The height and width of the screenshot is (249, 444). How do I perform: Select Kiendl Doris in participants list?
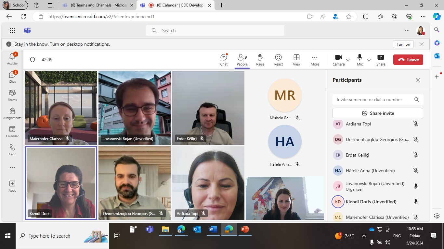[371, 202]
